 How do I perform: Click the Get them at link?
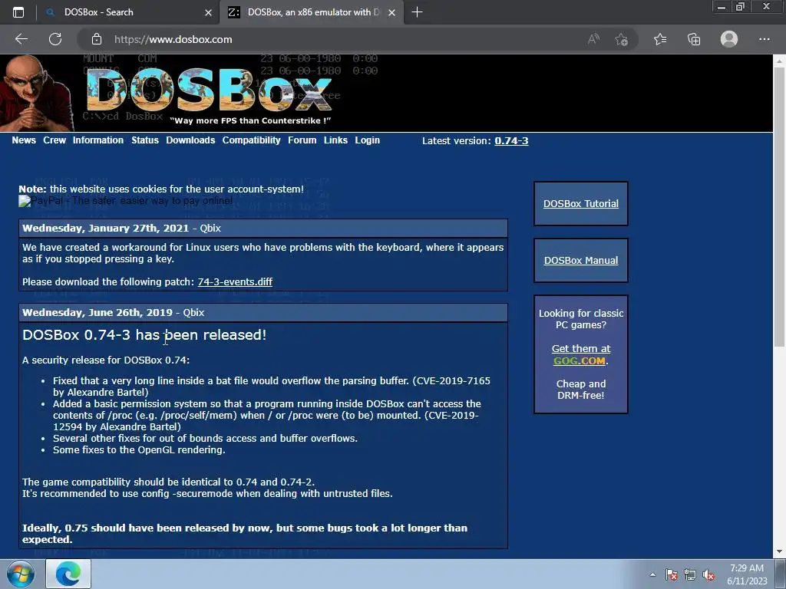[x=580, y=349]
